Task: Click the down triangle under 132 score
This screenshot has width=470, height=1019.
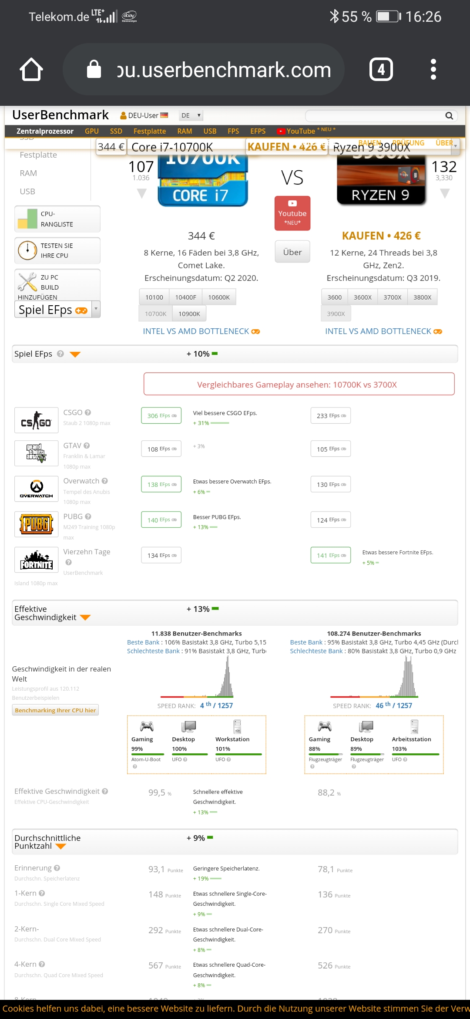Action: pos(445,193)
